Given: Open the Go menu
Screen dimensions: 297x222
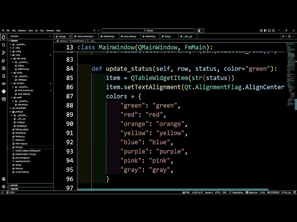Looking at the screenshot, I should [x=36, y=31].
